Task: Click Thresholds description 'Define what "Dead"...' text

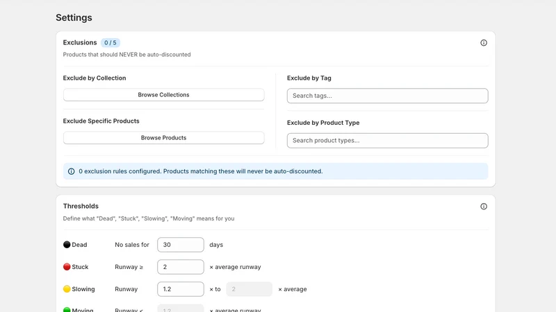Action: click(149, 218)
